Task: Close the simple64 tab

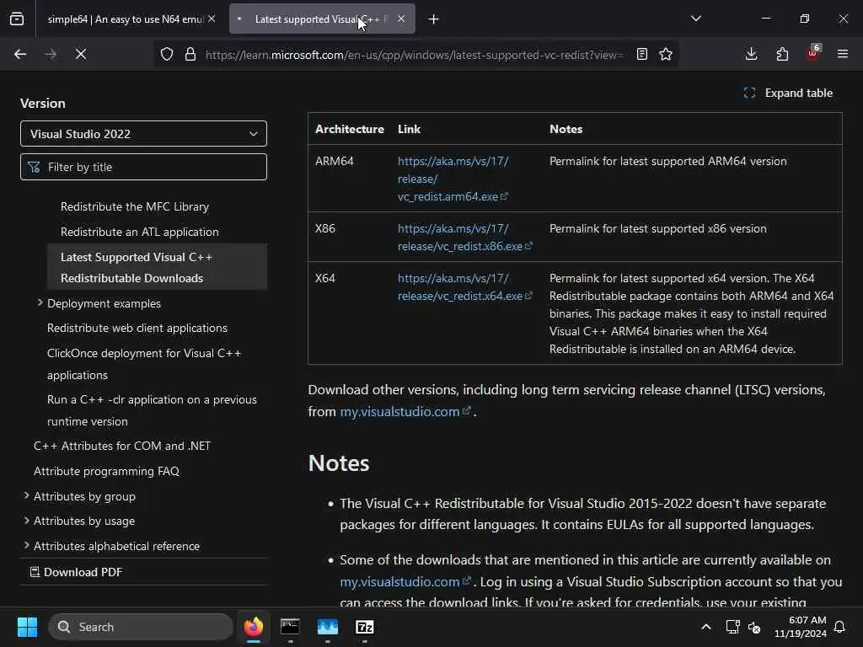Action: (x=212, y=19)
